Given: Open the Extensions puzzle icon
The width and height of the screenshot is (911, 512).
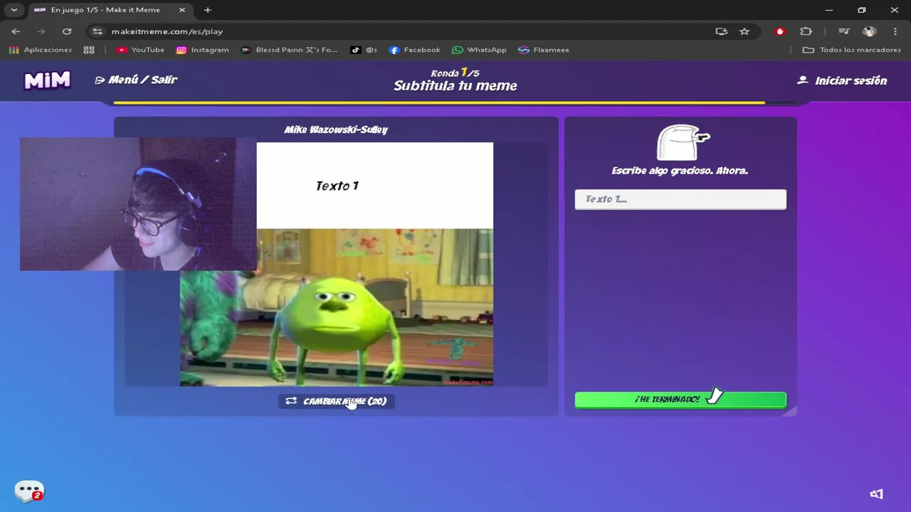Looking at the screenshot, I should 806,31.
